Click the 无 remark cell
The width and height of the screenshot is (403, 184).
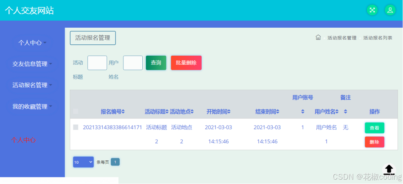tap(345, 127)
